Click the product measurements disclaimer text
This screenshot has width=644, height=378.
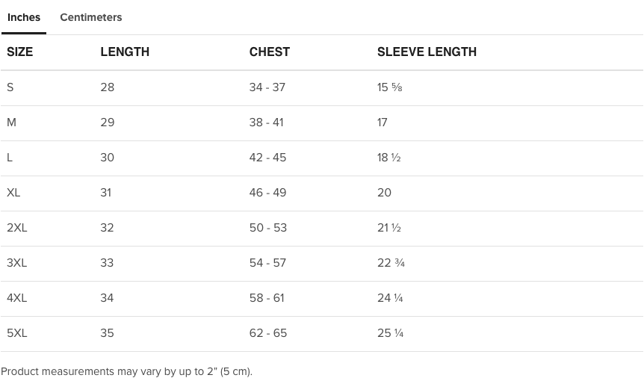[x=127, y=371]
